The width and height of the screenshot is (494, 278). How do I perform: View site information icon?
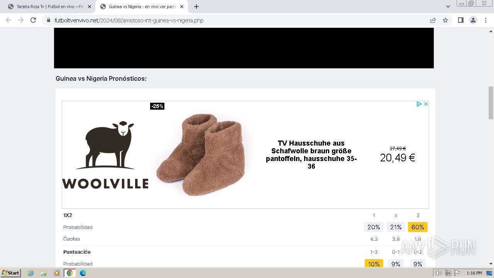[48, 20]
